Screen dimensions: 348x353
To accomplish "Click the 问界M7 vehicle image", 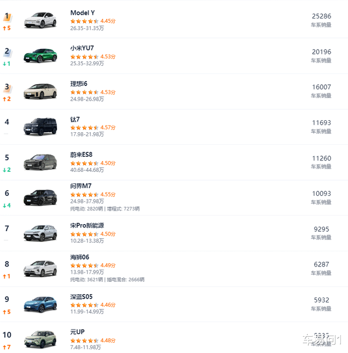I will [40, 197].
